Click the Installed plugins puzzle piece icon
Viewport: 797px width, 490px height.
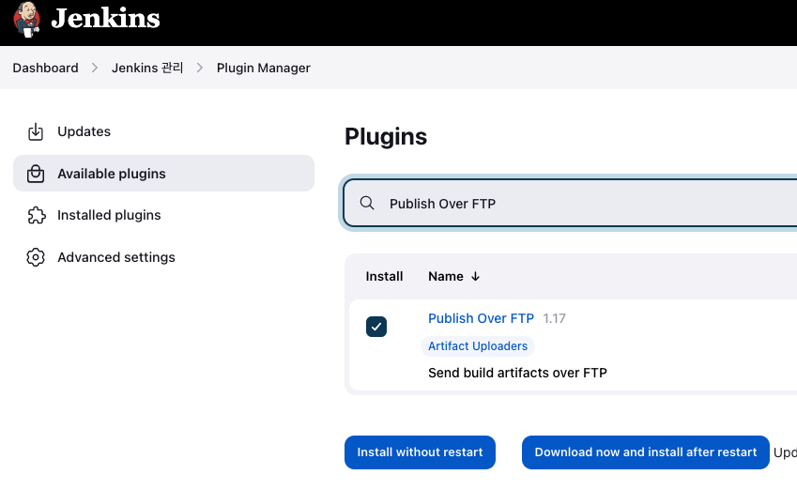point(36,216)
